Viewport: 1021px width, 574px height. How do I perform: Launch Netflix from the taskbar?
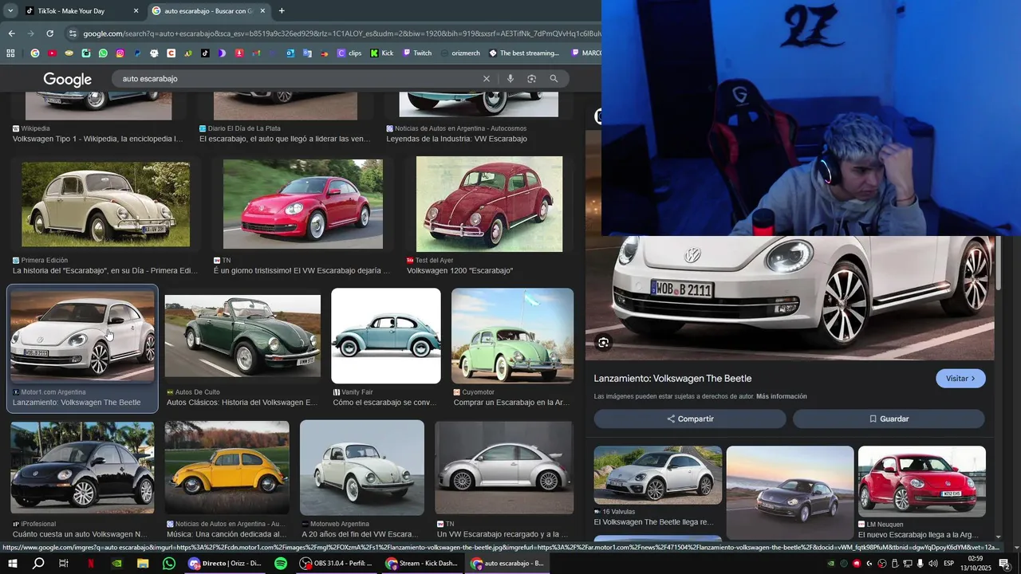point(90,564)
